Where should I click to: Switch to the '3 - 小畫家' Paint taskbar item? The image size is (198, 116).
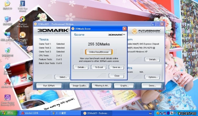(65, 113)
